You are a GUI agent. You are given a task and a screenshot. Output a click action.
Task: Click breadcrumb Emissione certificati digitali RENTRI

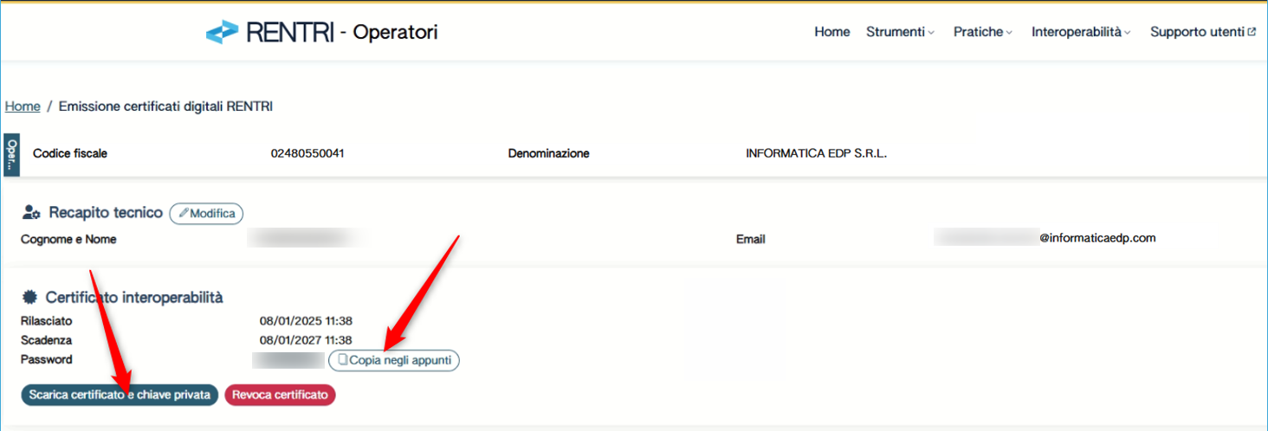(x=165, y=106)
